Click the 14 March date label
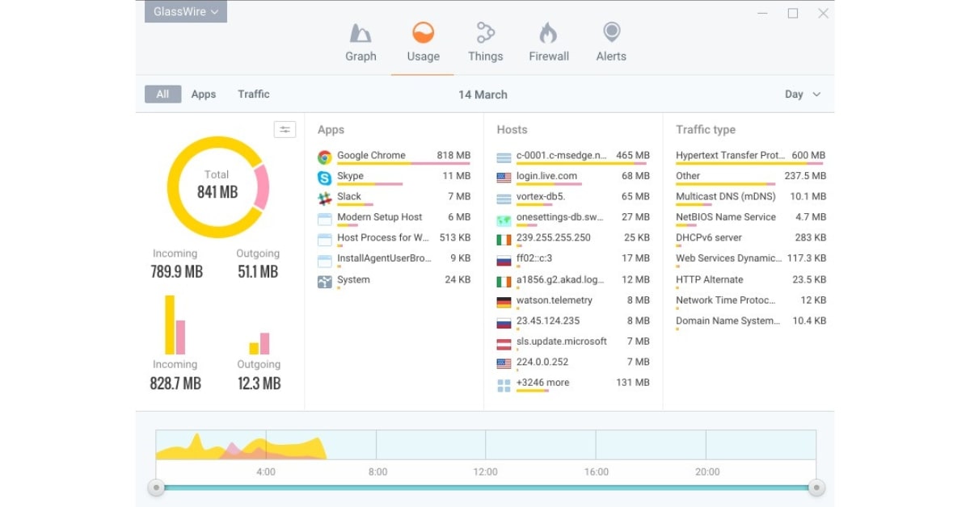Screen dimensions: 970x507 pyautogui.click(x=483, y=94)
